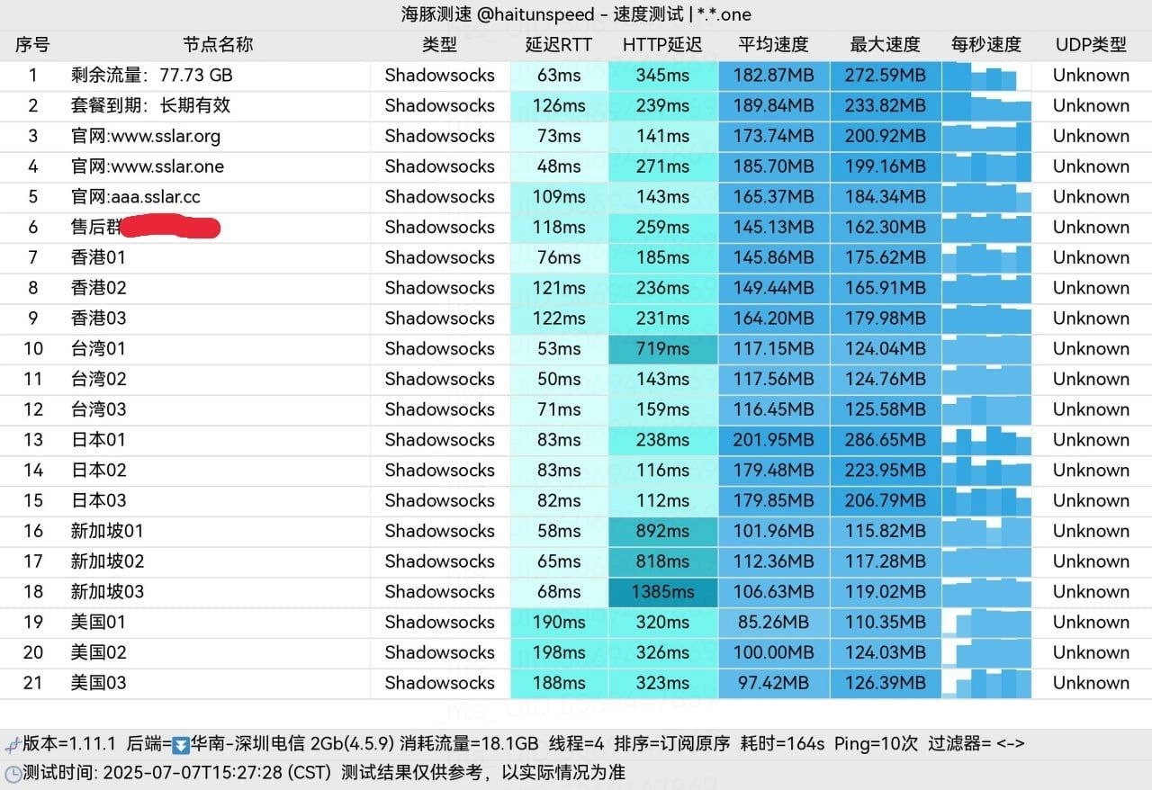
Task: Click the 48ms RTT cell
Action: [x=559, y=166]
